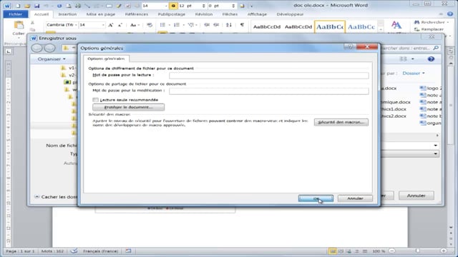Switch to the Publipostage tab
The height and width of the screenshot is (257, 458).
click(x=172, y=14)
